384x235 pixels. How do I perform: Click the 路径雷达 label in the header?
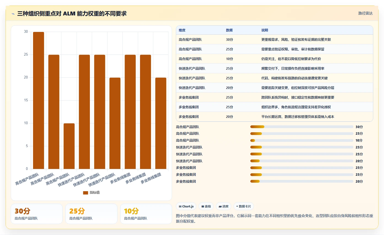click(365, 13)
